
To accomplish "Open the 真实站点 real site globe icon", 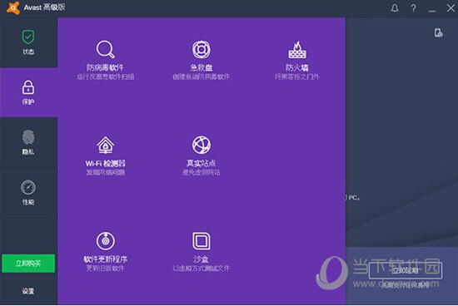I will 201,145.
